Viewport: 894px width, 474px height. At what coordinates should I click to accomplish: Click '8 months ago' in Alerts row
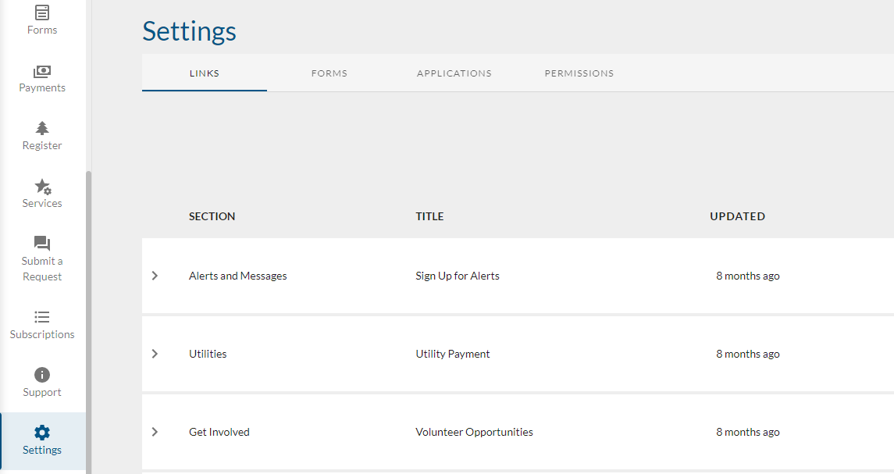[747, 276]
